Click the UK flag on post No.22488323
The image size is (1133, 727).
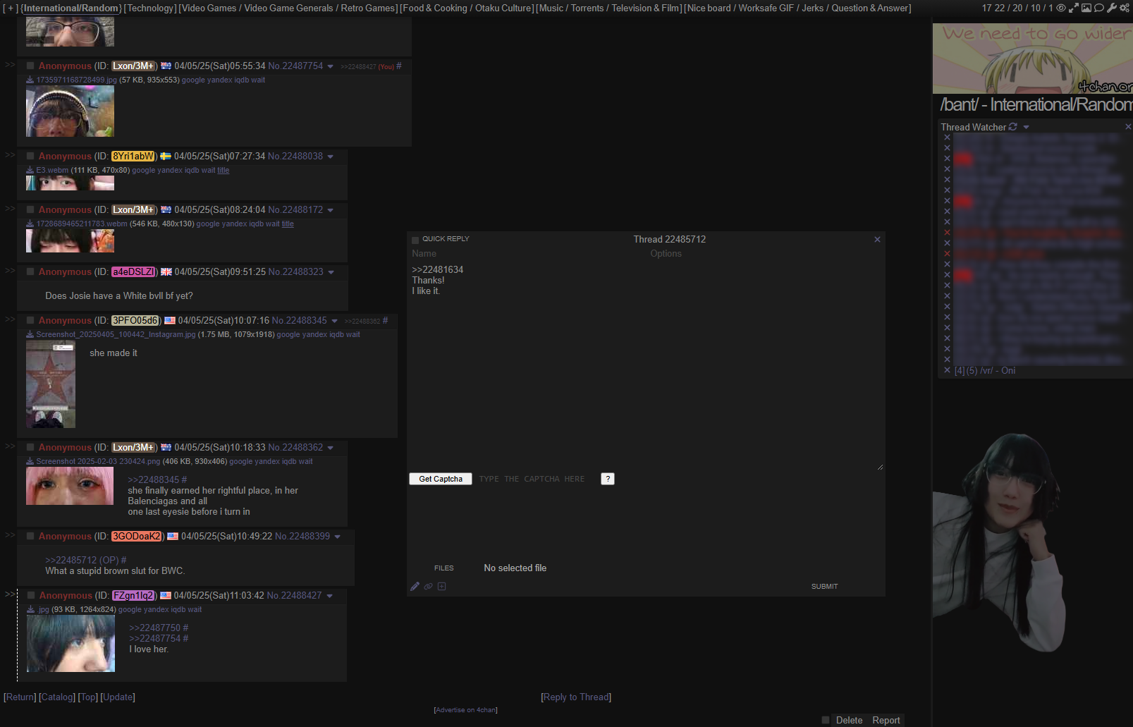[x=166, y=272]
